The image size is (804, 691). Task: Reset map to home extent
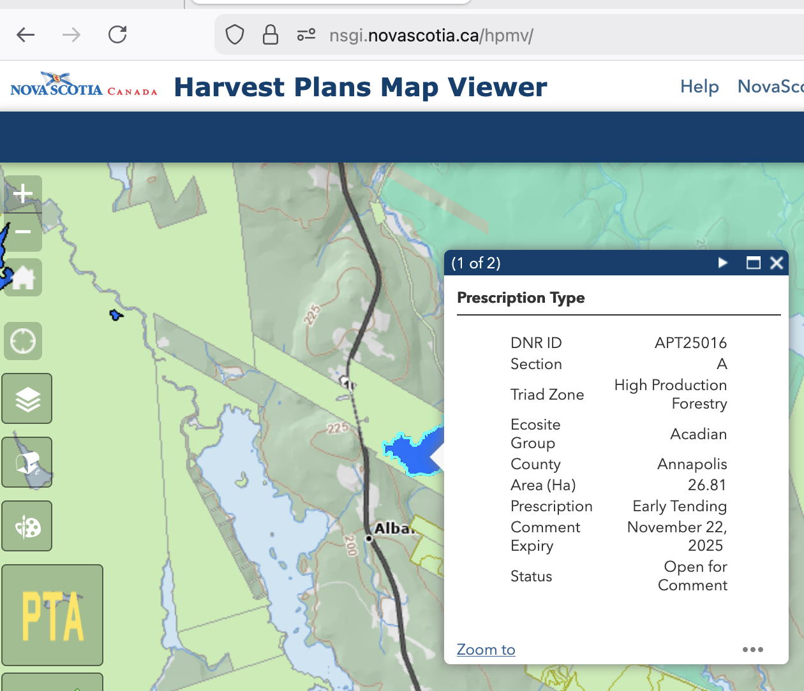point(23,278)
